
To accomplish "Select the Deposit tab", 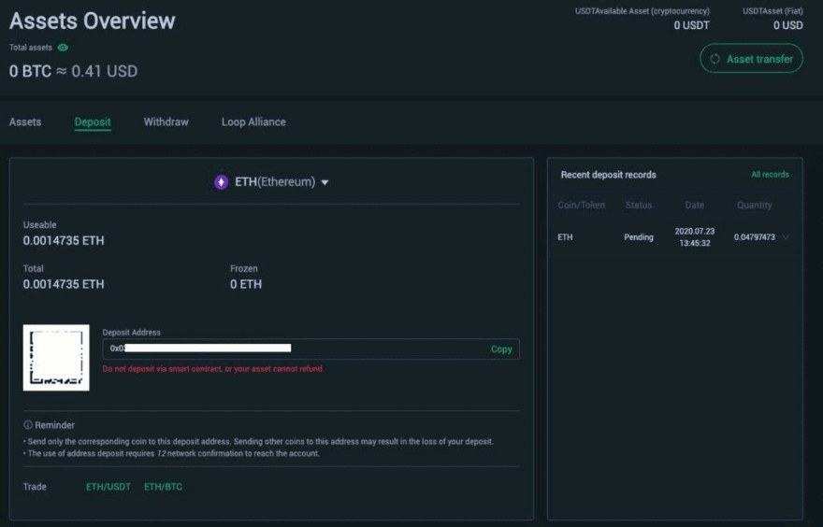I will tap(93, 121).
